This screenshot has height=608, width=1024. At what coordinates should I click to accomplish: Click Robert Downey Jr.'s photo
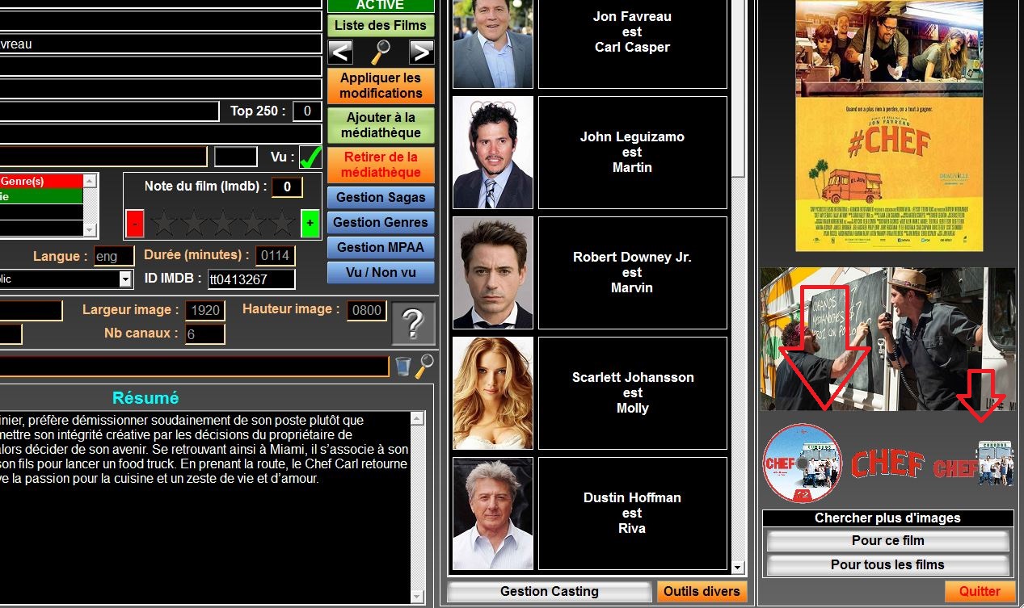pos(493,273)
